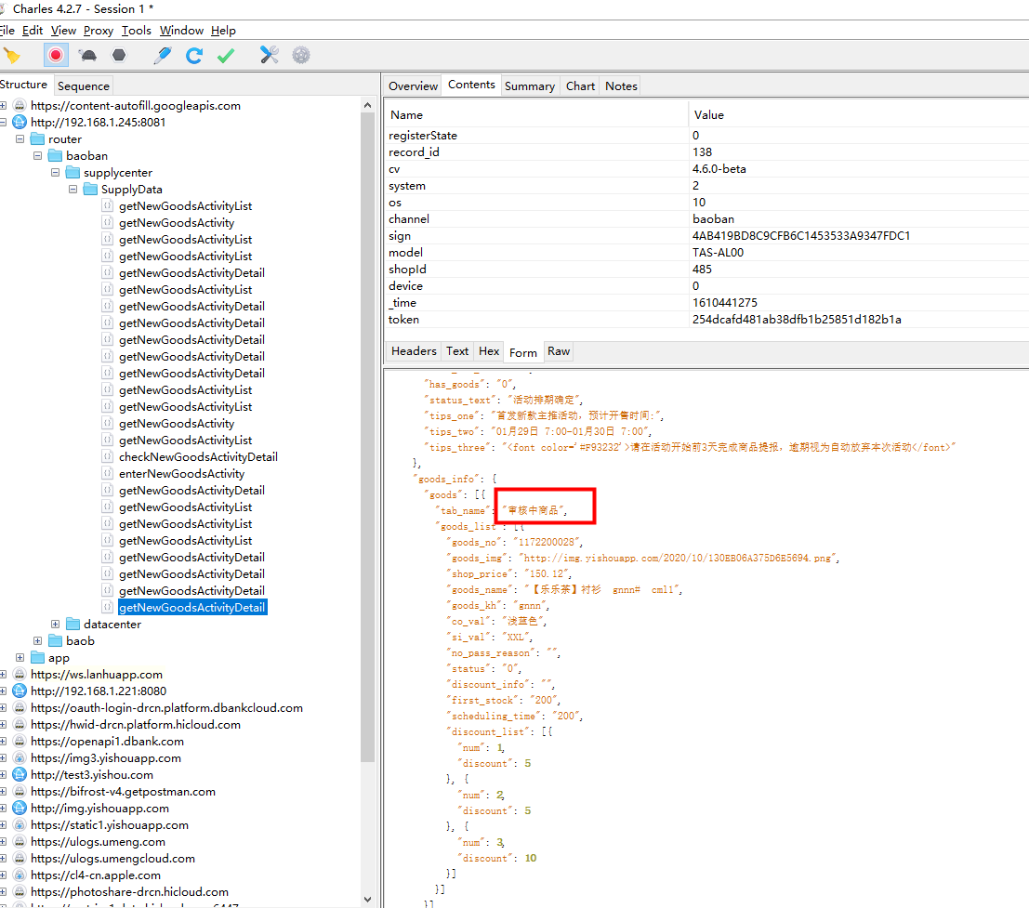Click the tree scrollbar up arrow
The image size is (1029, 908).
pyautogui.click(x=367, y=106)
